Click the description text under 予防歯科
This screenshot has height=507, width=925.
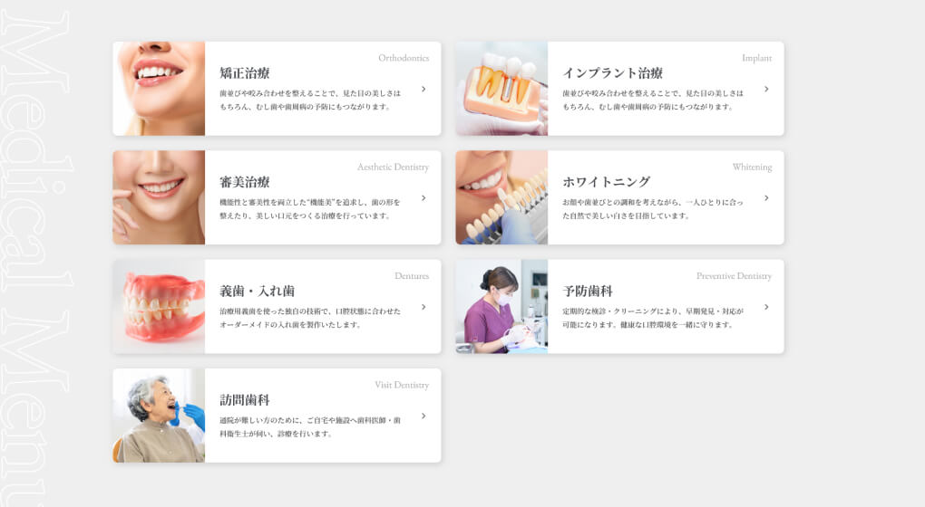click(653, 318)
